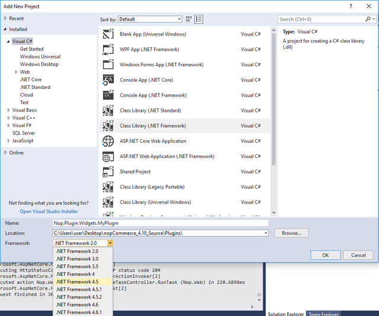Collapse the Visual C# tree node
Viewport: 379px width, 316px height.
point(8,41)
